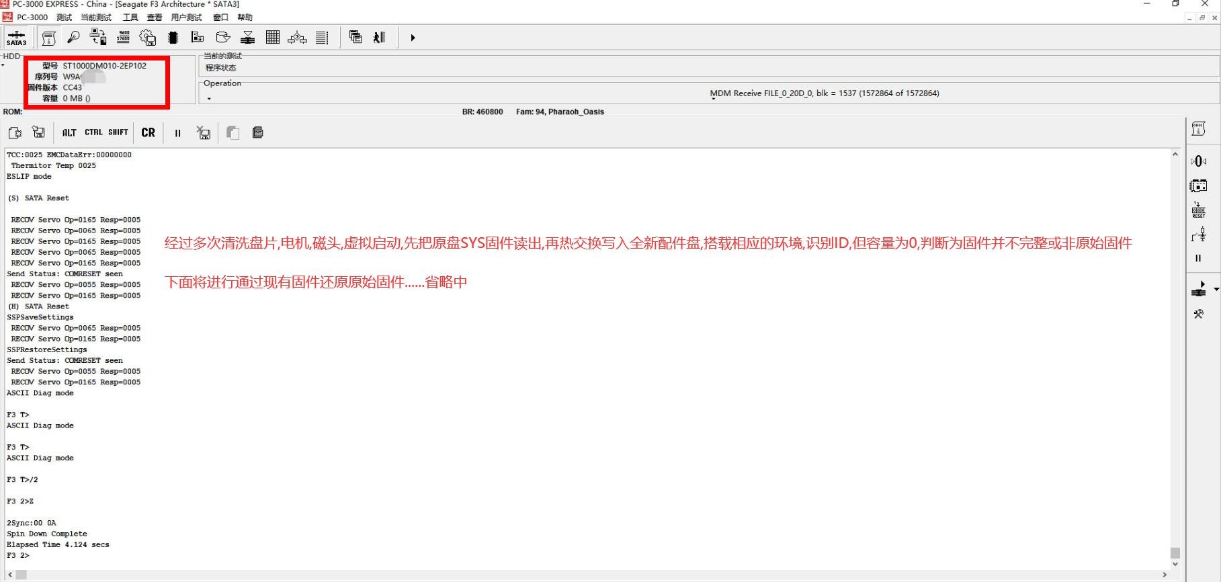This screenshot has width=1221, height=582.
Task: Toggle the CTRL modifier key button
Action: [x=93, y=132]
